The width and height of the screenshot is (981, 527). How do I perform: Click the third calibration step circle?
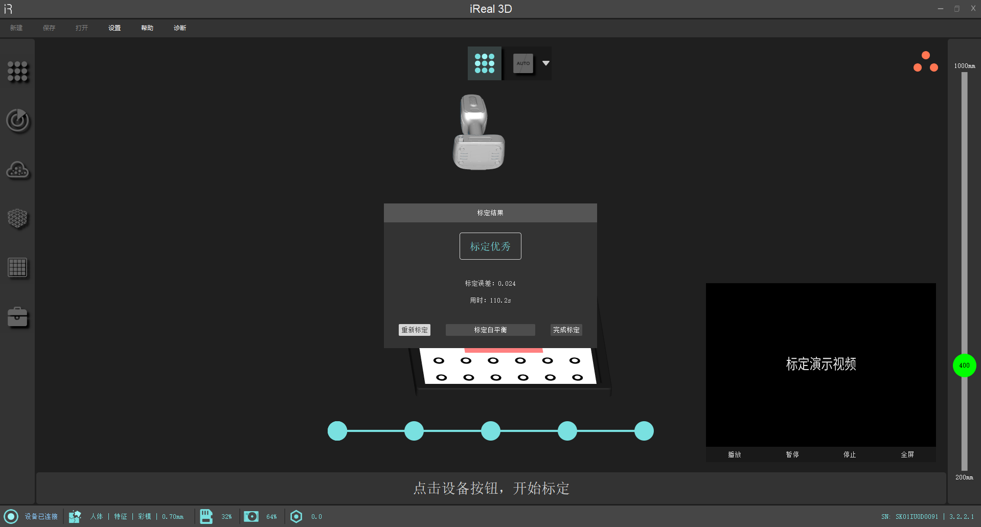[x=491, y=431]
